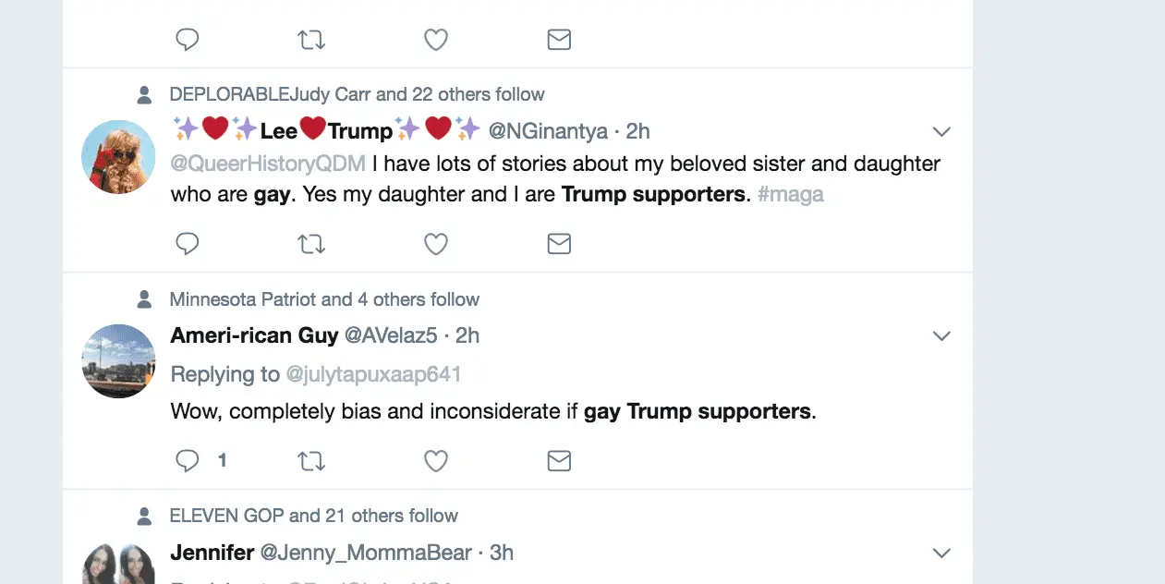Open the #maga hashtag link
1165x584 pixels.
(x=790, y=195)
